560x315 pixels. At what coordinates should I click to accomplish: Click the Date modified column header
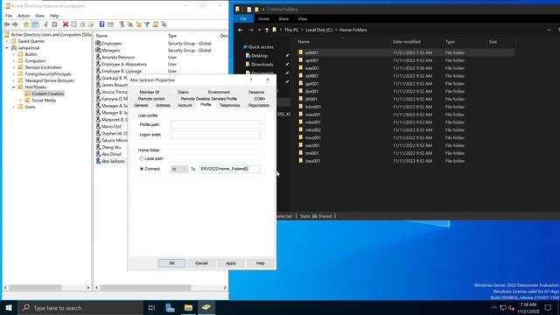coord(406,42)
